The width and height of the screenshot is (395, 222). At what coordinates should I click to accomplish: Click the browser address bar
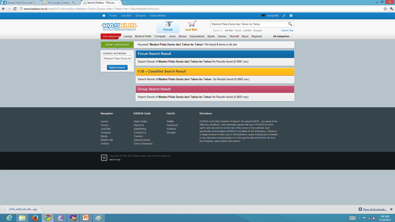(201, 9)
